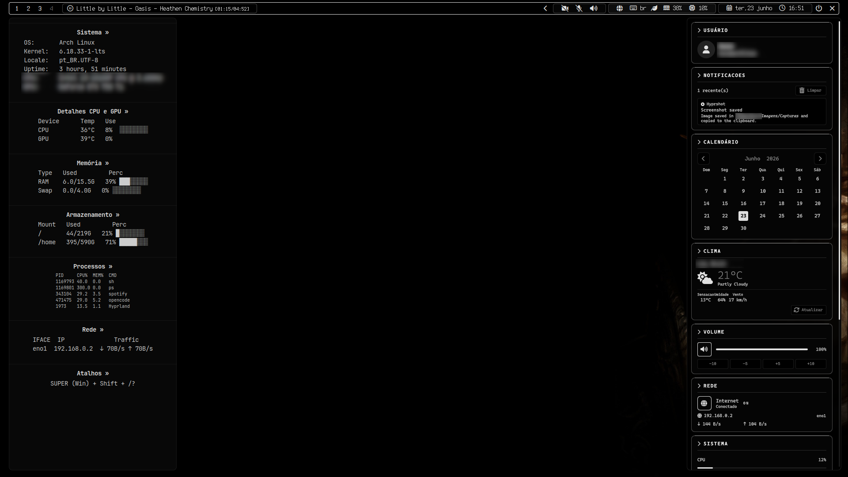Click the left chevron tray expander in top bar

click(545, 8)
